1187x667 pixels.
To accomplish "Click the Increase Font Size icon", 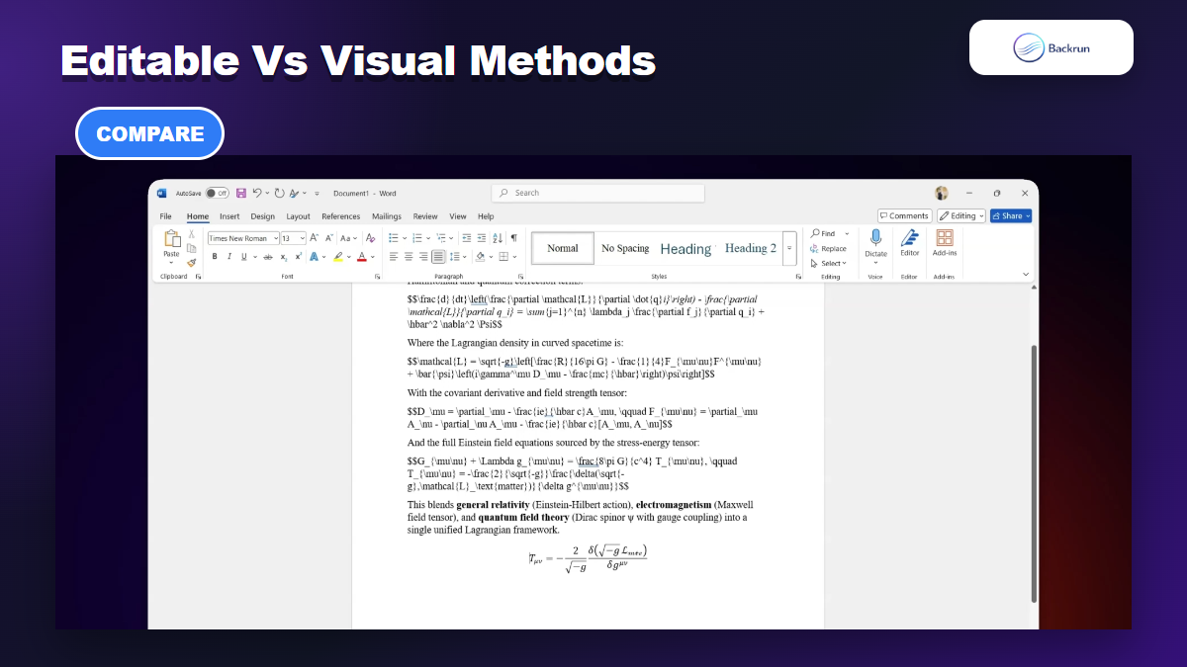I will tap(314, 238).
